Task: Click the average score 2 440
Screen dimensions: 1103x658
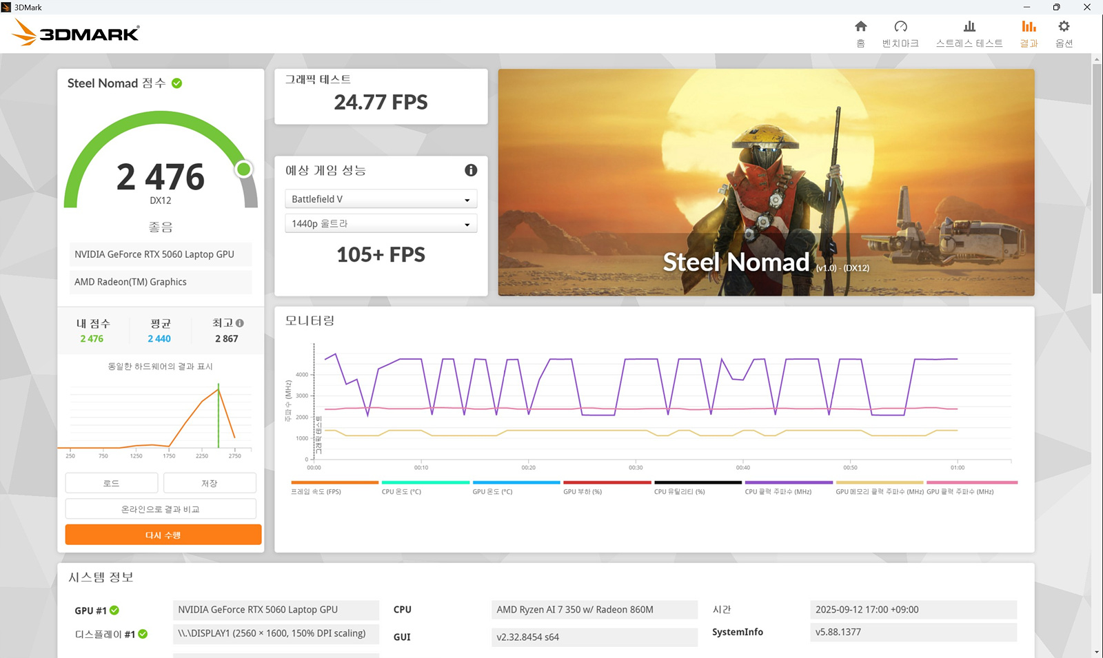Action: coord(159,339)
